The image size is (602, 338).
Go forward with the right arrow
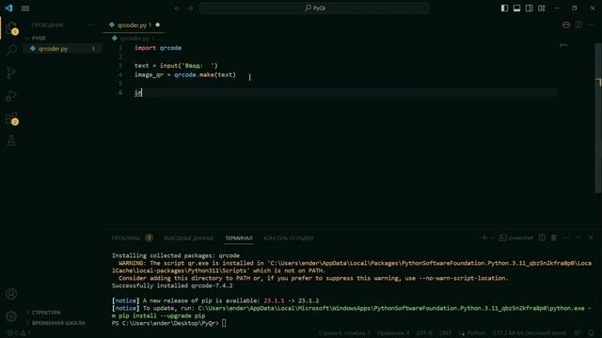pyautogui.click(x=190, y=8)
